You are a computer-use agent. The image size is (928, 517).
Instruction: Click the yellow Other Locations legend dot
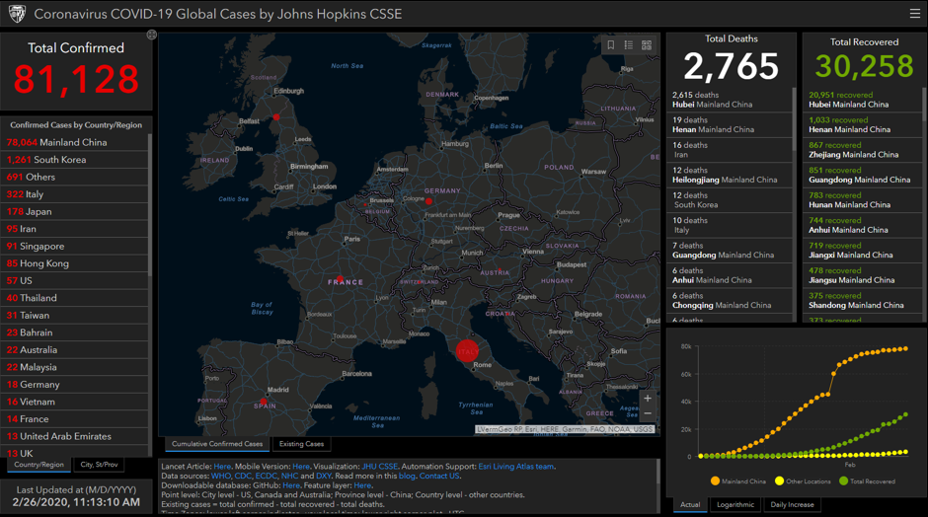(780, 480)
